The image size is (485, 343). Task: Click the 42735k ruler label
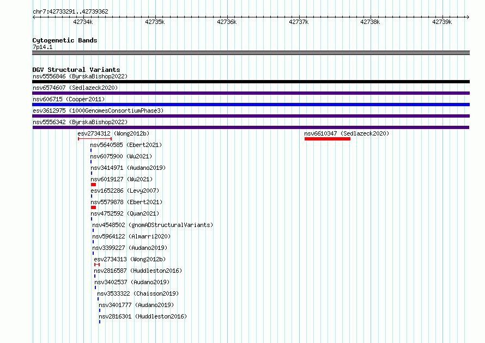155,22
